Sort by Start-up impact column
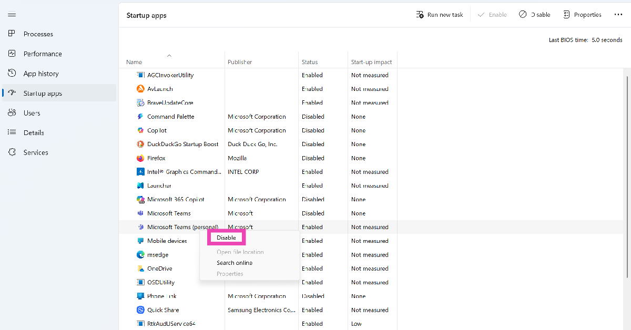Screen dimensions: 631x330 (x=371, y=62)
